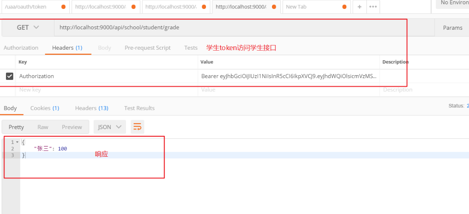
Task: Click the orange unsaved dot on New Tab
Action: [x=345, y=7]
